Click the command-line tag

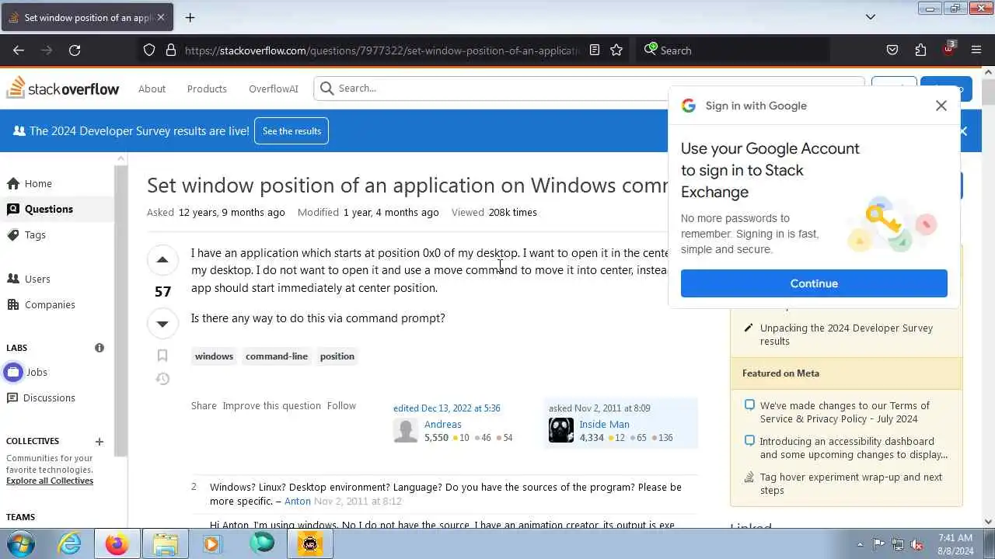point(277,356)
